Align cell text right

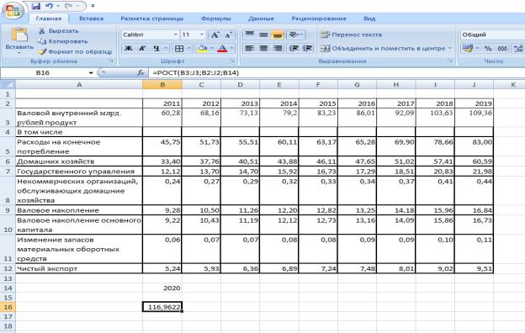pos(278,49)
